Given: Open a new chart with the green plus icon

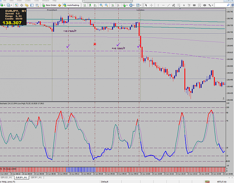Looking at the screenshot, I should [2, 5].
